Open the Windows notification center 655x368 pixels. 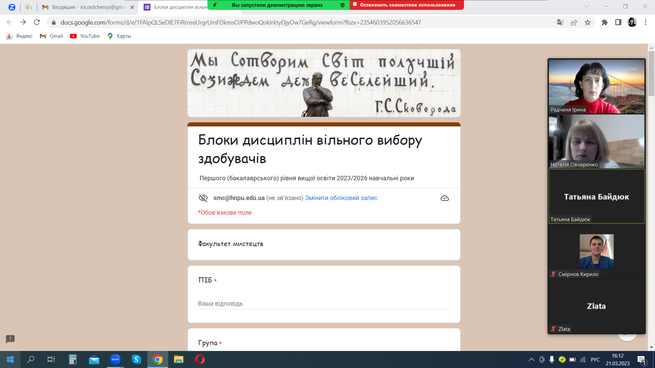click(642, 360)
